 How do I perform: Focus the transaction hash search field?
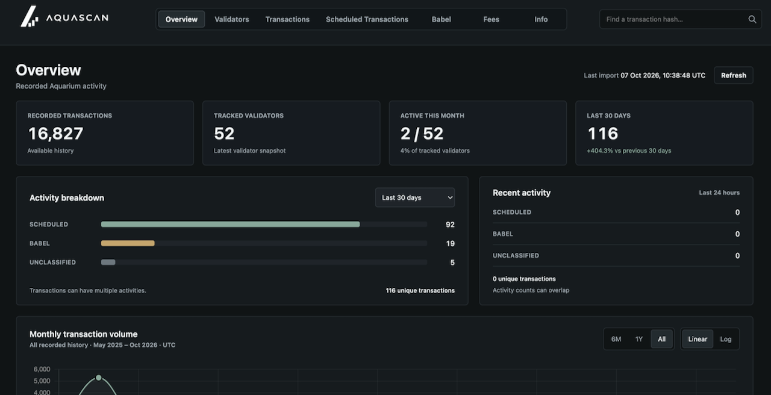tap(679, 19)
